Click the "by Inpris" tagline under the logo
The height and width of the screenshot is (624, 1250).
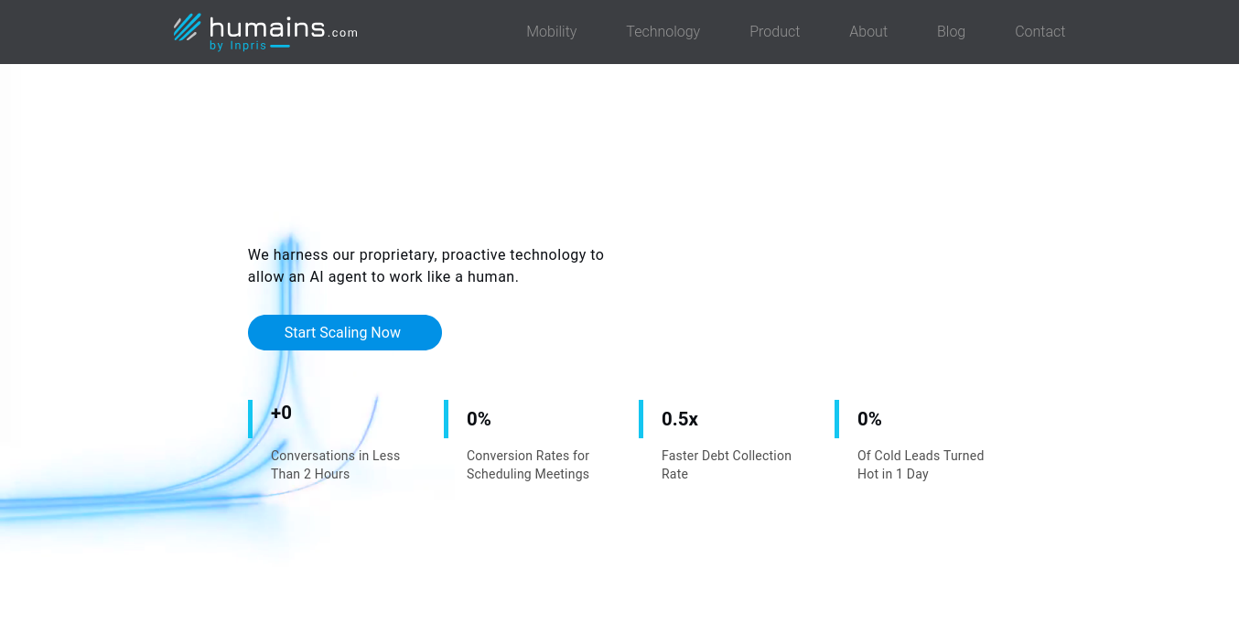[x=238, y=46]
